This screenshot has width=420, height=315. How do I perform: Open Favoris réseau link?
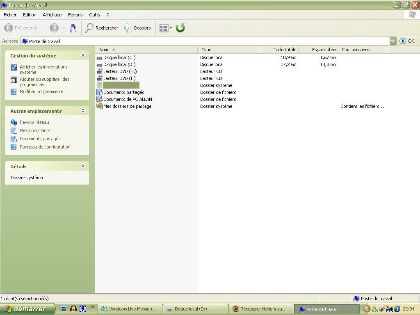34,122
